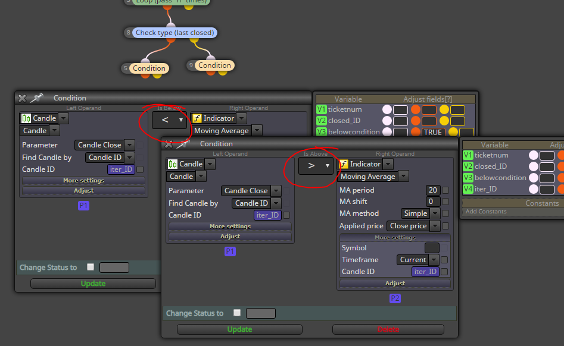Click V2 badge in 'Adjust fields[?]' panel
This screenshot has height=346, width=564.
[x=322, y=121]
